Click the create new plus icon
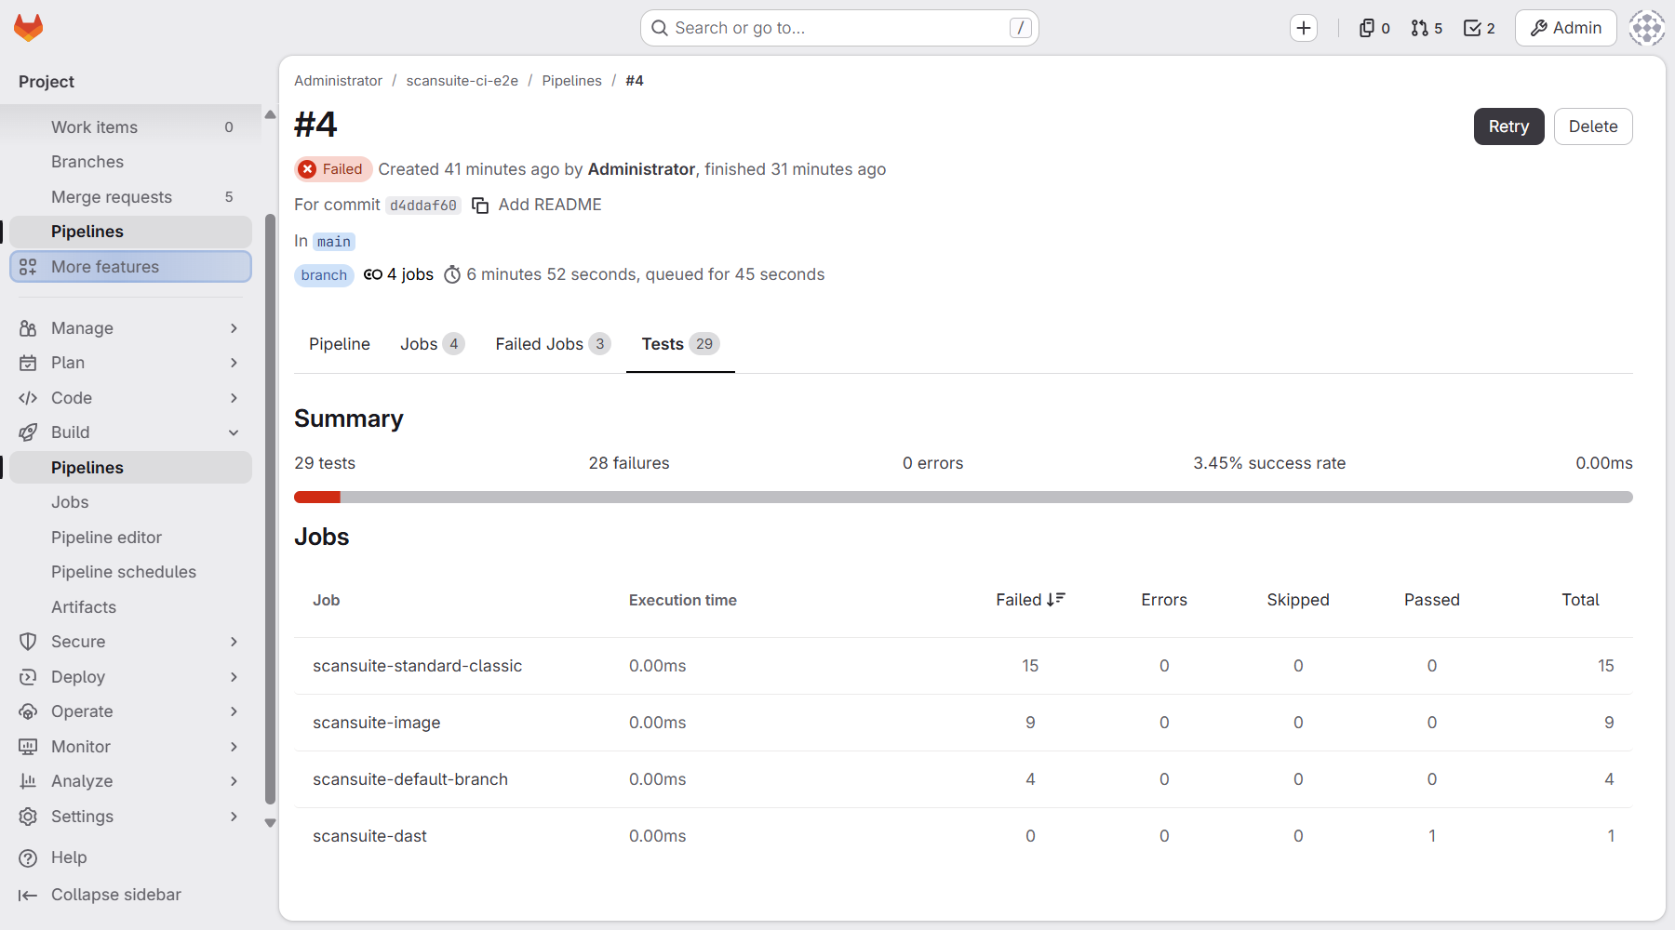 point(1304,28)
